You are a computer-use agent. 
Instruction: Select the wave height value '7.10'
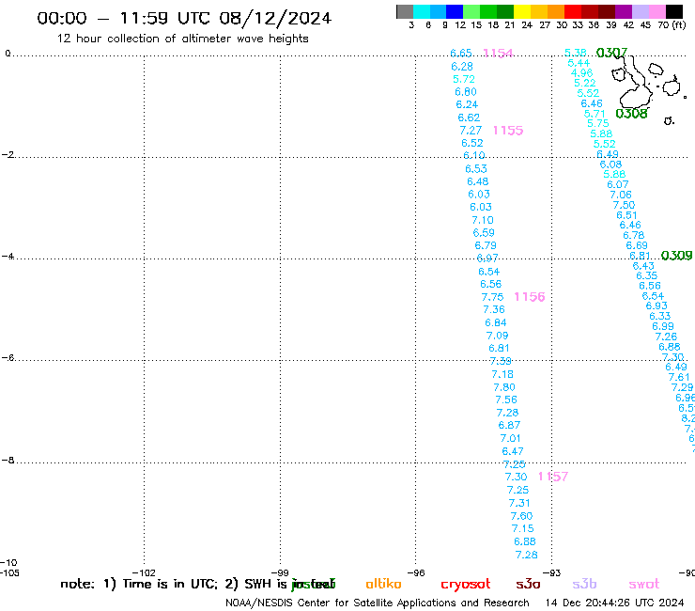pos(482,220)
